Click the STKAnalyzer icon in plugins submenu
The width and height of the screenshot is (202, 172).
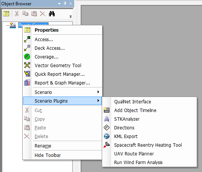coord(107,119)
